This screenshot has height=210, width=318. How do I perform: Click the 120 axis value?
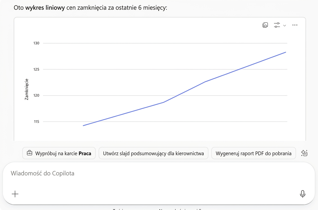[x=36, y=95]
